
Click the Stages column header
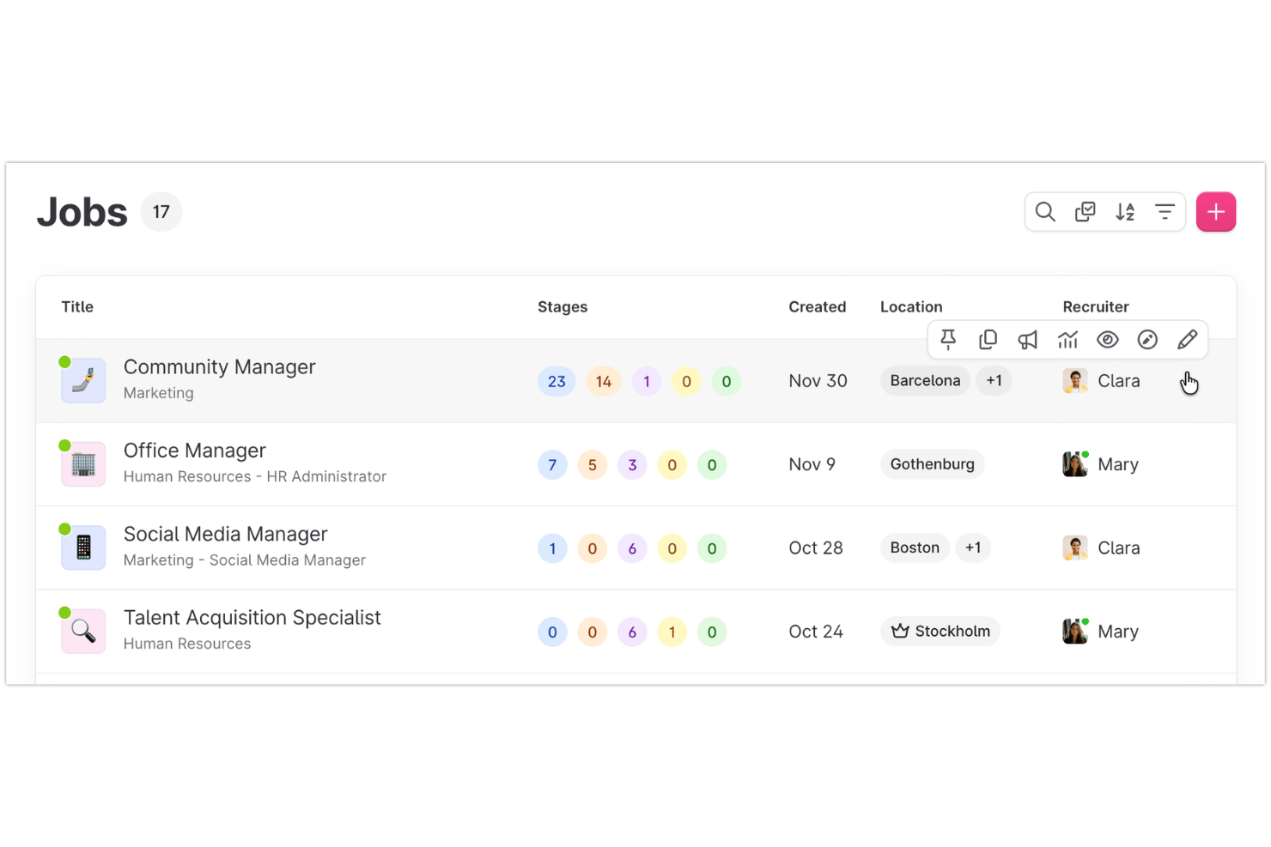(x=563, y=307)
